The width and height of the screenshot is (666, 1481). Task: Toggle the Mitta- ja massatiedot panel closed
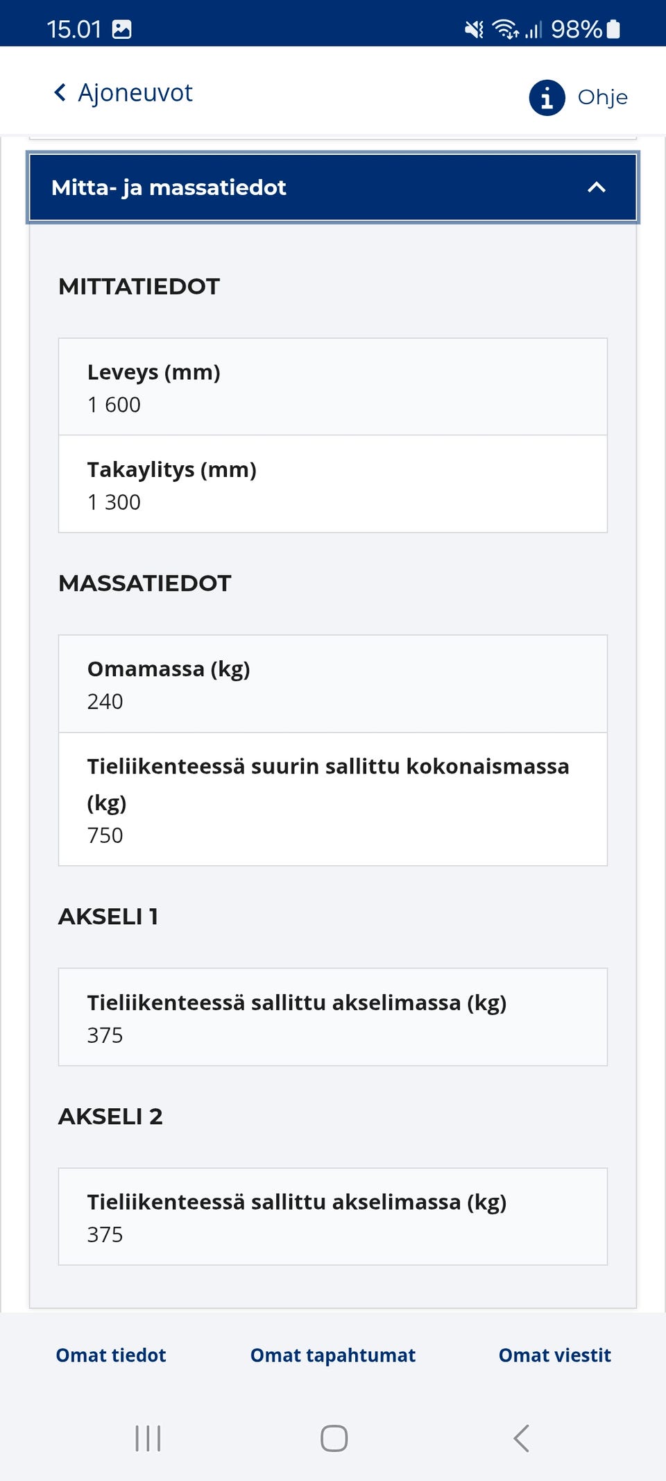333,187
